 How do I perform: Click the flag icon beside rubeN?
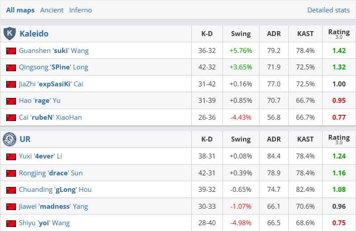click(11, 118)
